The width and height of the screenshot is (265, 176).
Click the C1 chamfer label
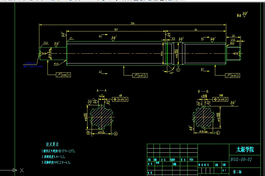click(71, 38)
